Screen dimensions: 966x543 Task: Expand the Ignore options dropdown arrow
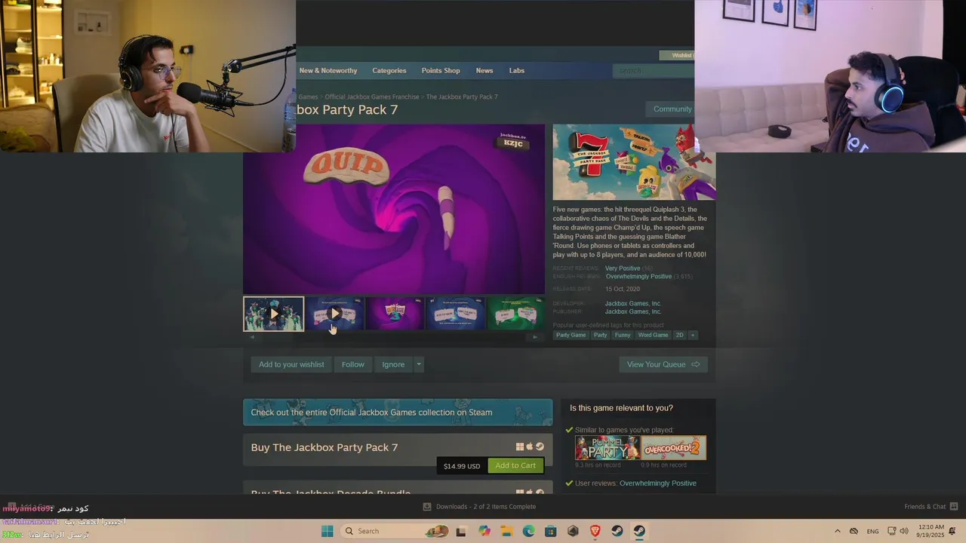[419, 364]
